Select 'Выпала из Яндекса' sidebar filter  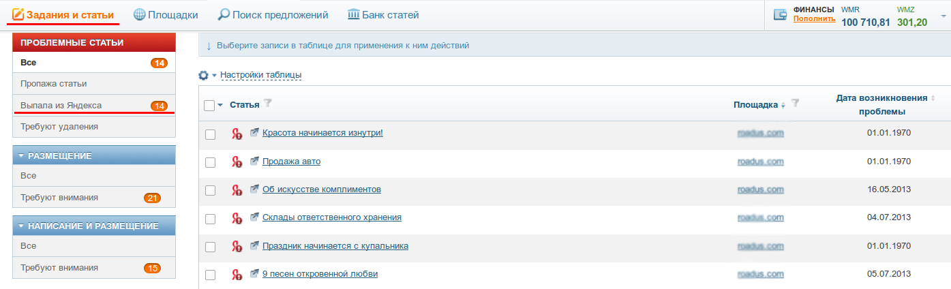coord(94,106)
